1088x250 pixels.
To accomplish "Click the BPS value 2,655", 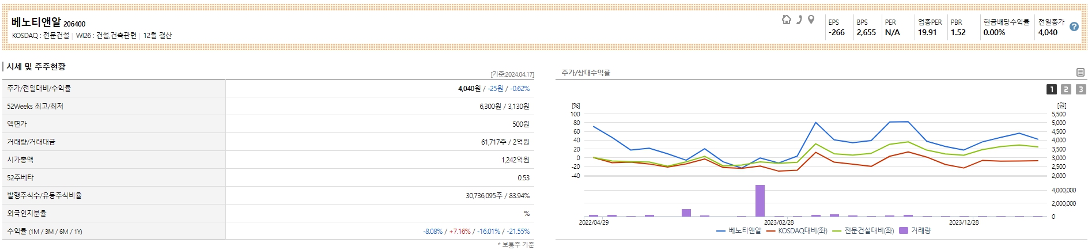I will tap(866, 33).
